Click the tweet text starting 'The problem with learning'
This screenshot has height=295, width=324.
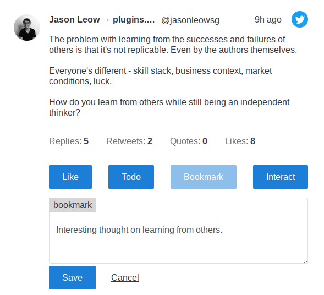tap(173, 45)
